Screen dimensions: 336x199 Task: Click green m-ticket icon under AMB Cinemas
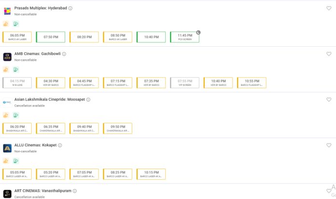click(15, 69)
